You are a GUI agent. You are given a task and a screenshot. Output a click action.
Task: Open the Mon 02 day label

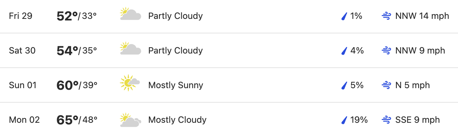pyautogui.click(x=24, y=120)
